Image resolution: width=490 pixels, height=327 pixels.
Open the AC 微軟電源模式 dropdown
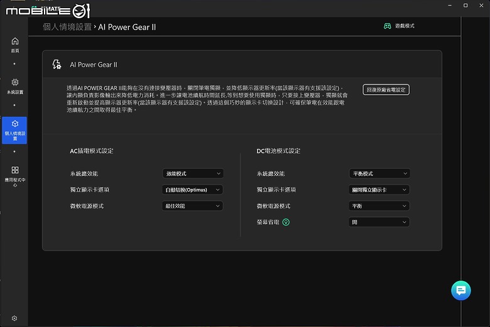click(x=192, y=206)
